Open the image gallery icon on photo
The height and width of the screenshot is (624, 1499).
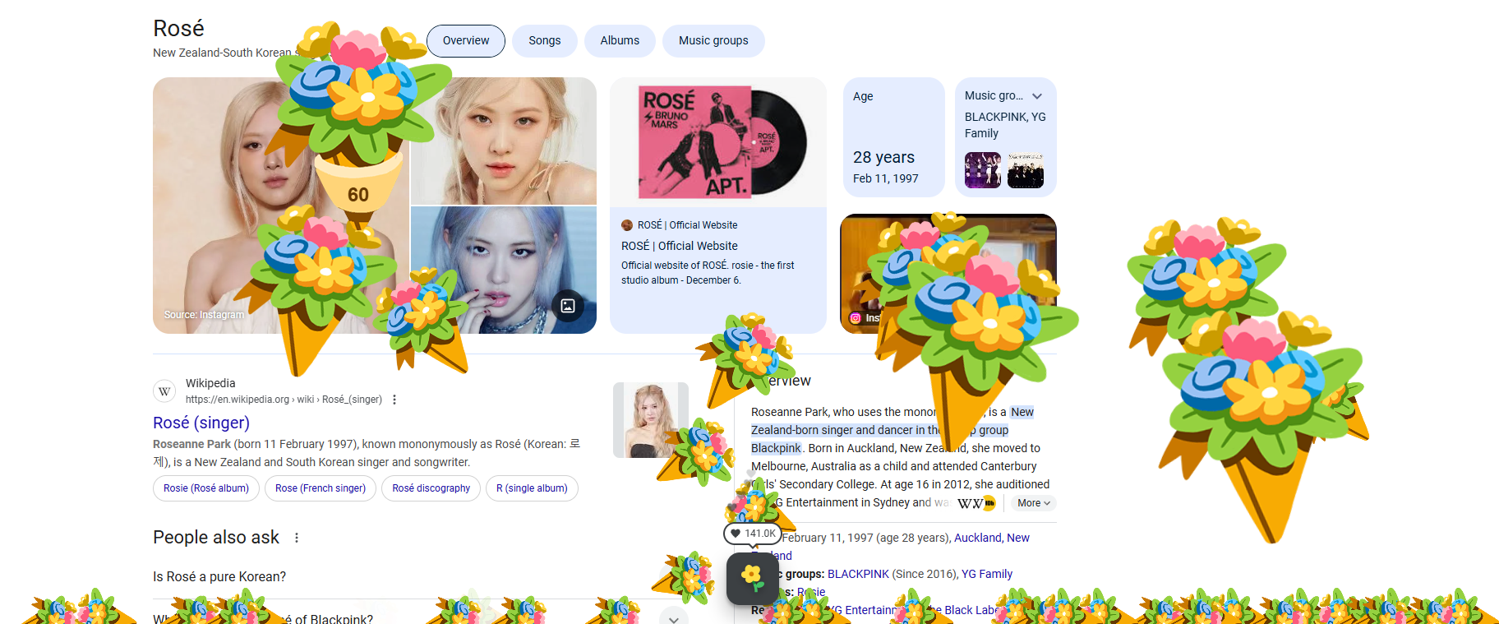(568, 306)
